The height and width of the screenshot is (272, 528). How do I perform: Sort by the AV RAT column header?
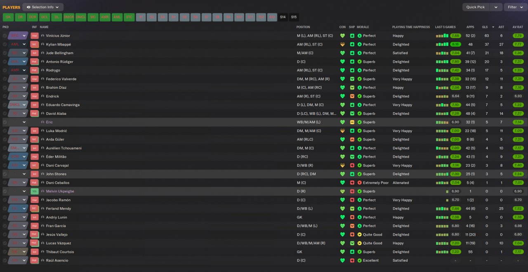pos(518,27)
